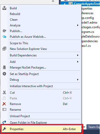Select the ConsoleApptoTest project node

click(87, 4)
